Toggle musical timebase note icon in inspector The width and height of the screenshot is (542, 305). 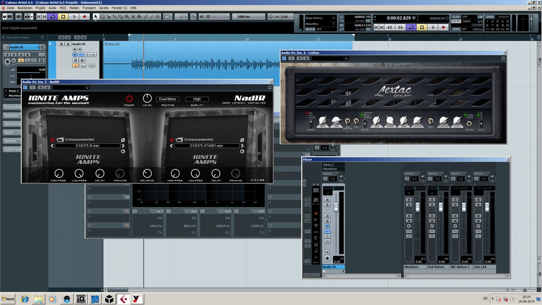click(x=21, y=60)
